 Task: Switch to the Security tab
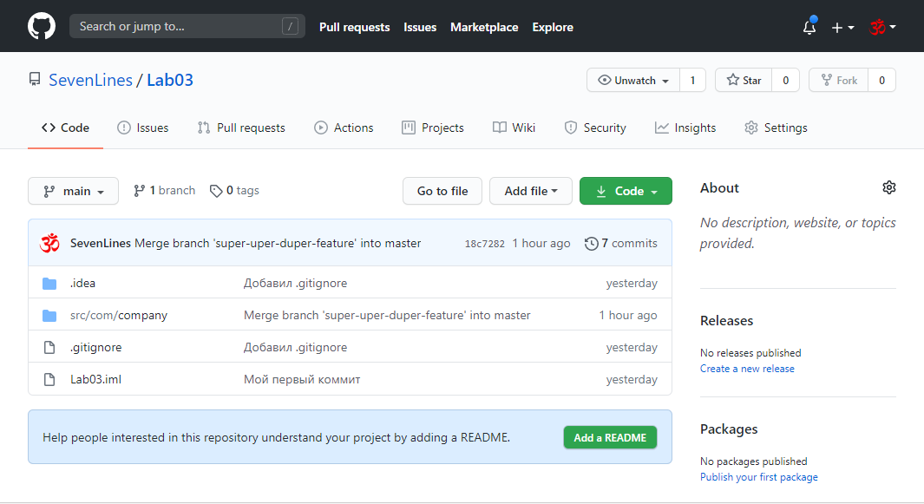595,128
